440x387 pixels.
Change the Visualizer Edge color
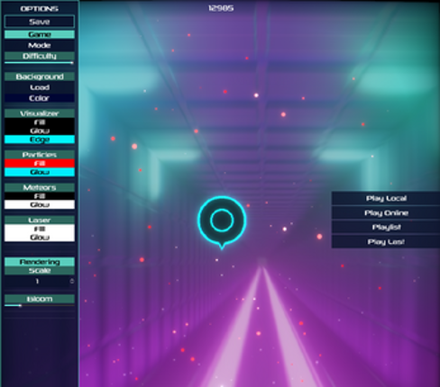40,139
